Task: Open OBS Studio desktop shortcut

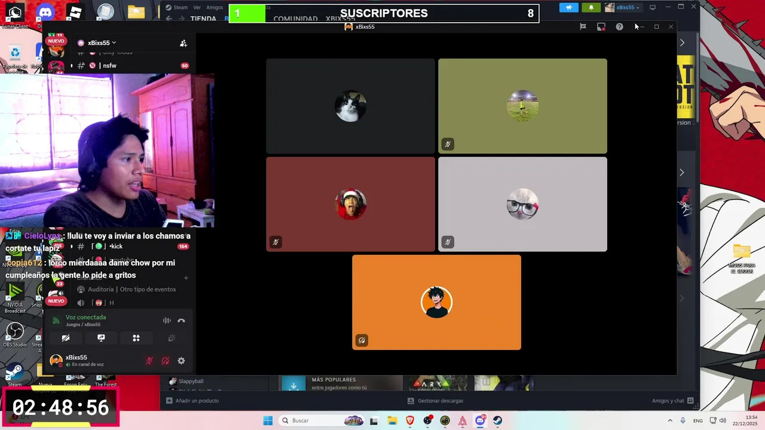Action: 15,334
